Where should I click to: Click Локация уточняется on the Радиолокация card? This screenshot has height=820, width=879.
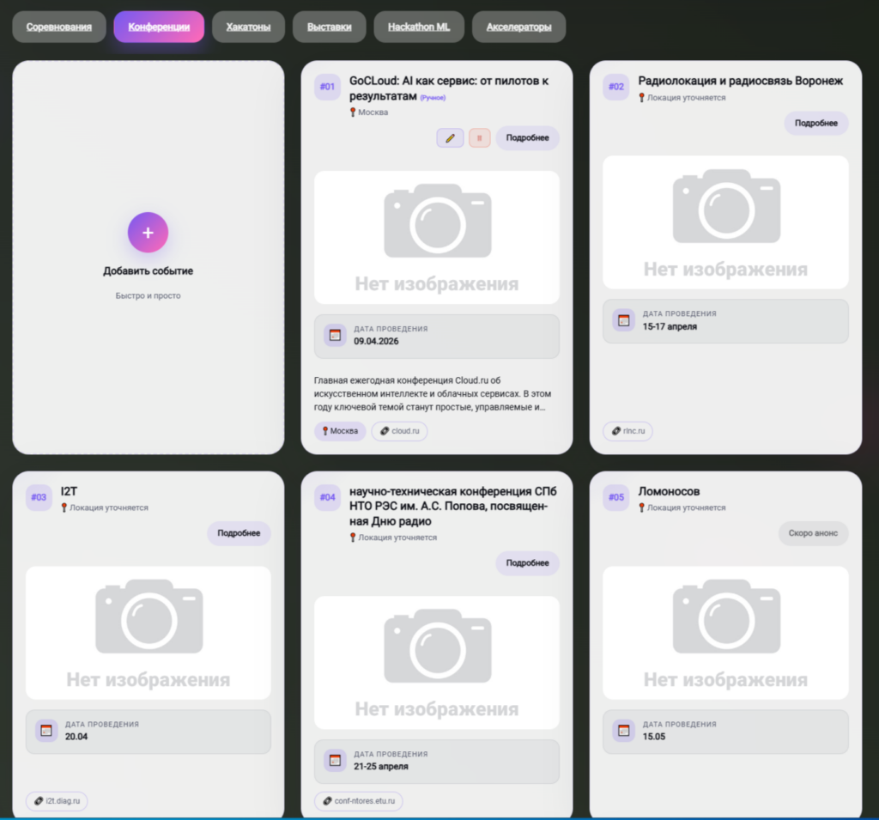click(x=682, y=98)
